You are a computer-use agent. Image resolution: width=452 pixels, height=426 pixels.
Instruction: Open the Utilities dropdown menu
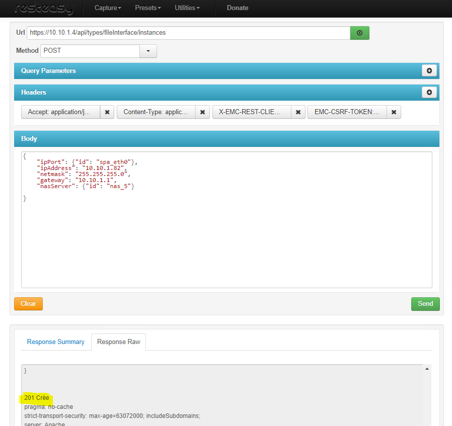[187, 8]
